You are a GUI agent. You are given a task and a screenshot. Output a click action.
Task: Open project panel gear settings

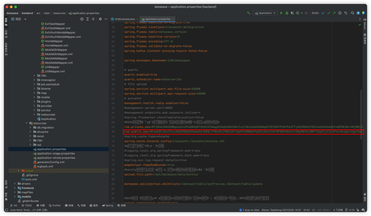coord(100,19)
